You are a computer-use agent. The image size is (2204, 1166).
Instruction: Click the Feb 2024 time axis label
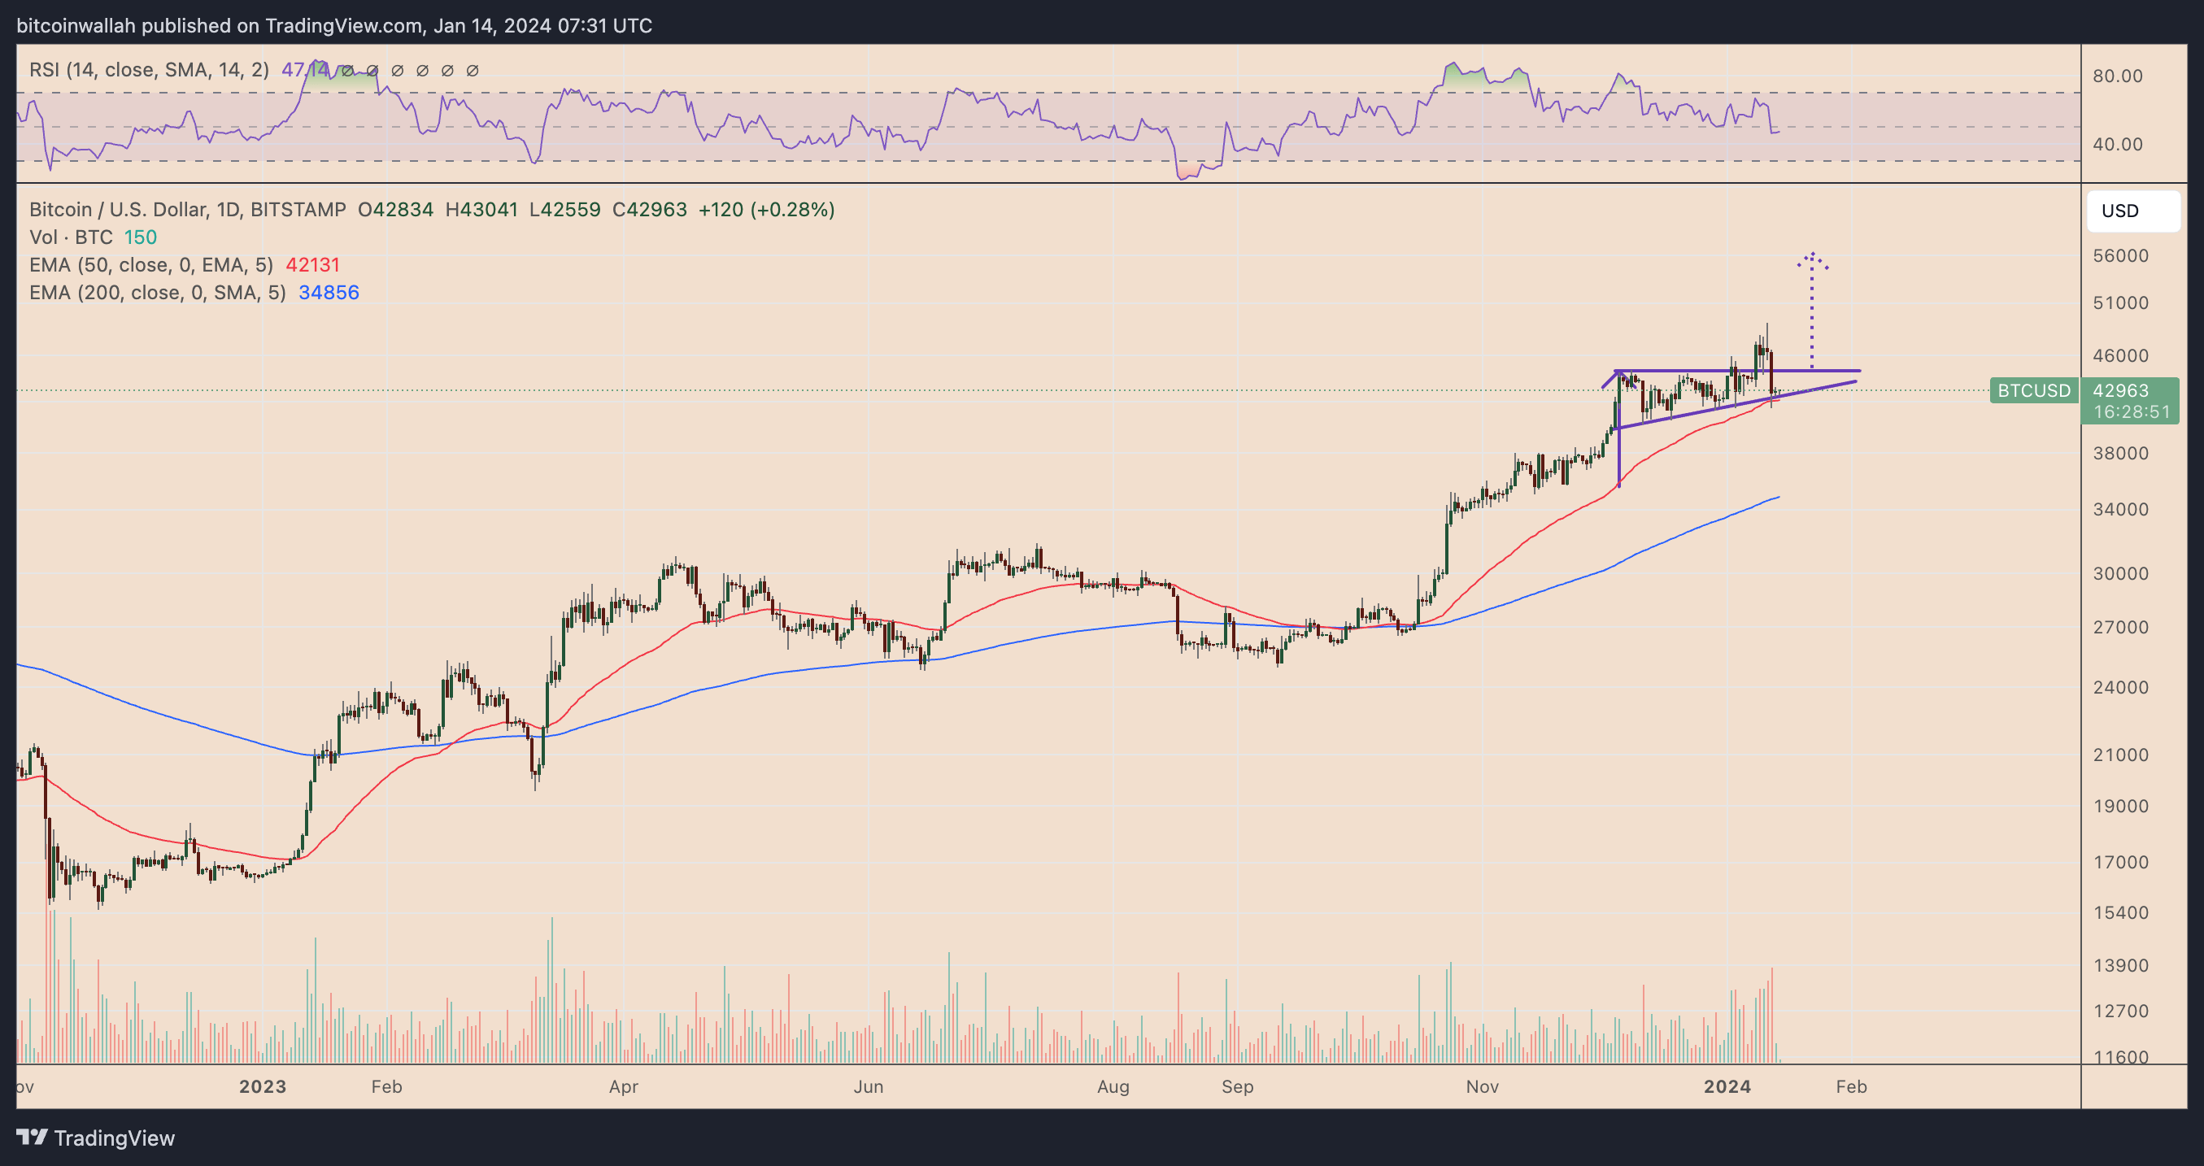[x=1852, y=1087]
